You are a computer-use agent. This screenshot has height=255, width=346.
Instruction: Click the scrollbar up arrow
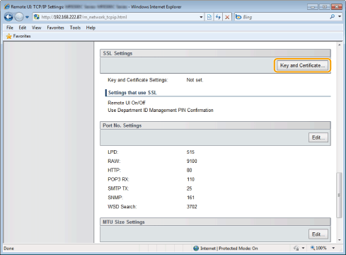[x=339, y=45]
